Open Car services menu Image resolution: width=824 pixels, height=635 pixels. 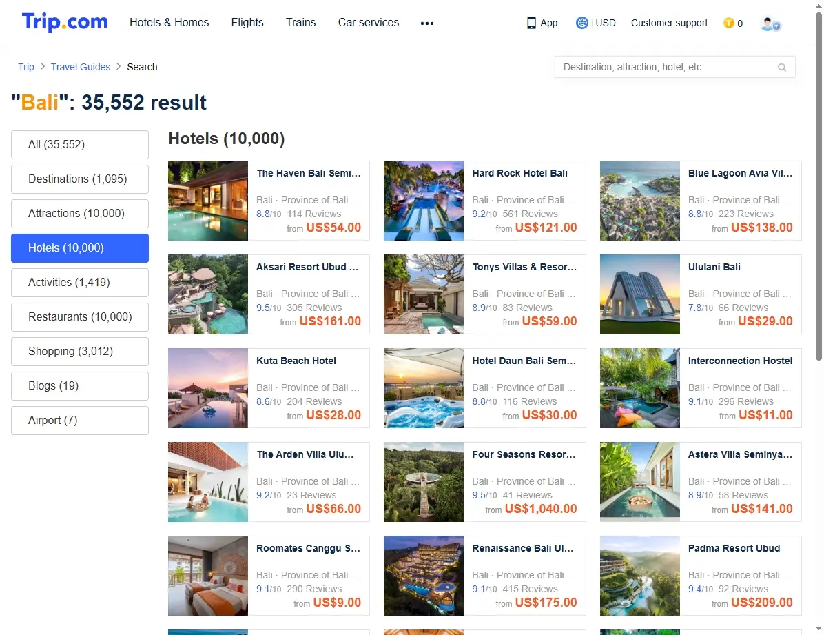369,23
